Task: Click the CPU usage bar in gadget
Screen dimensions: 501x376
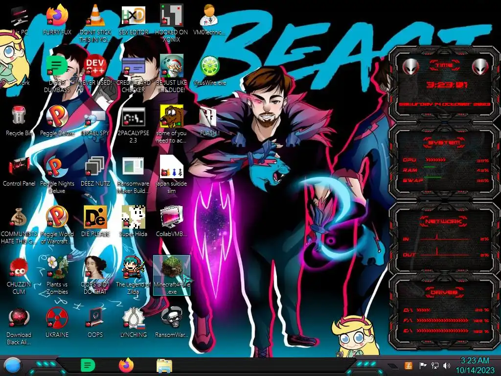Action: tap(435, 160)
